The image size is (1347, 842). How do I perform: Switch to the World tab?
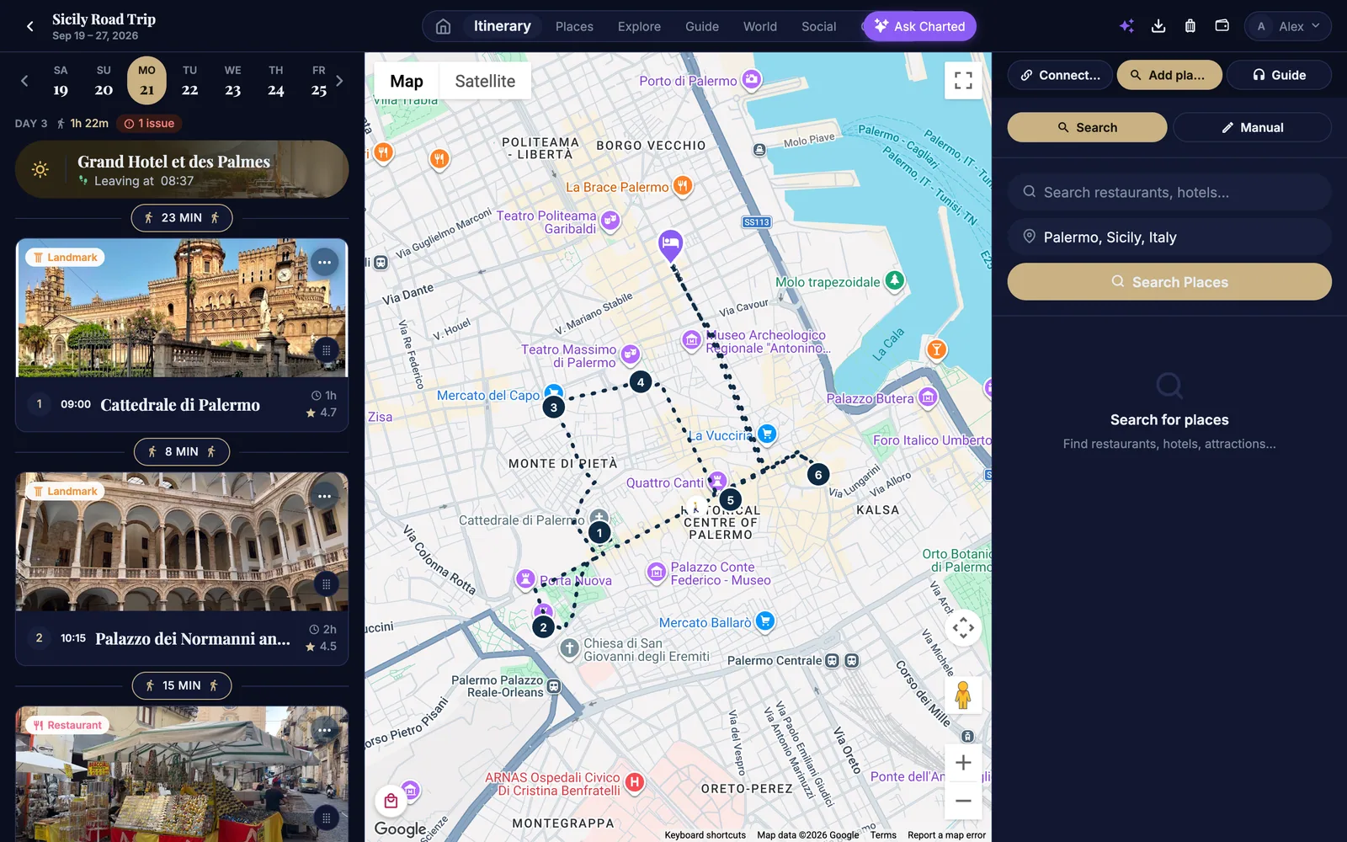(x=760, y=27)
